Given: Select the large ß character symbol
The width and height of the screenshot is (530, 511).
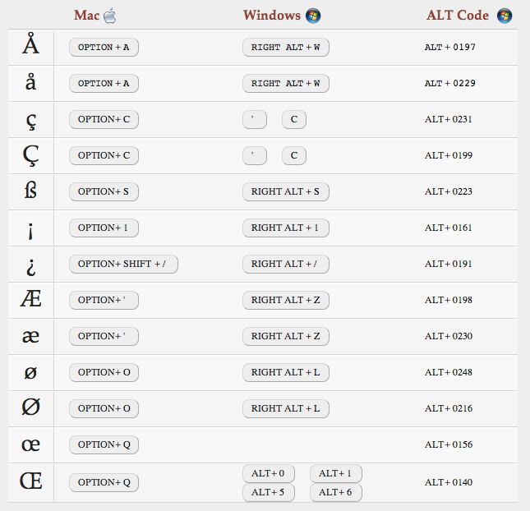Looking at the screenshot, I should pos(30,191).
